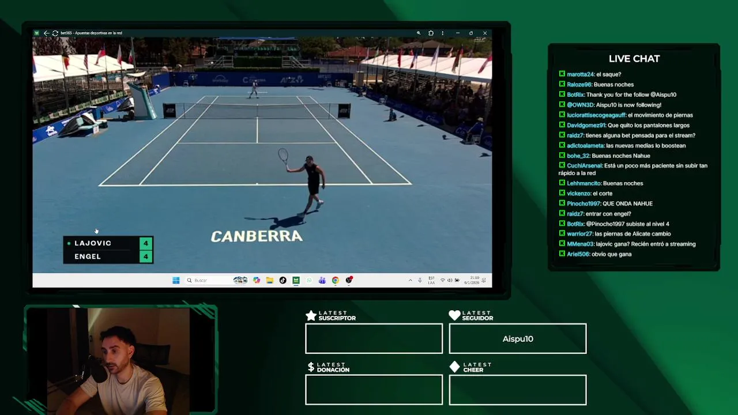Image resolution: width=738 pixels, height=415 pixels.
Task: Click chat user bohe_32
Action: (578, 156)
